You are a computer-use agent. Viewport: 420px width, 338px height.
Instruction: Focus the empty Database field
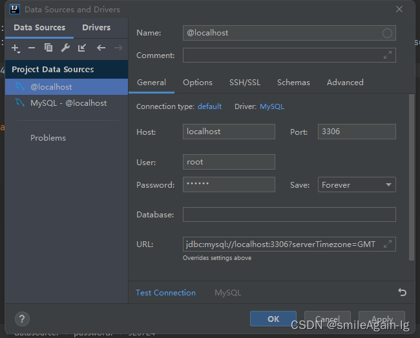pyautogui.click(x=289, y=214)
